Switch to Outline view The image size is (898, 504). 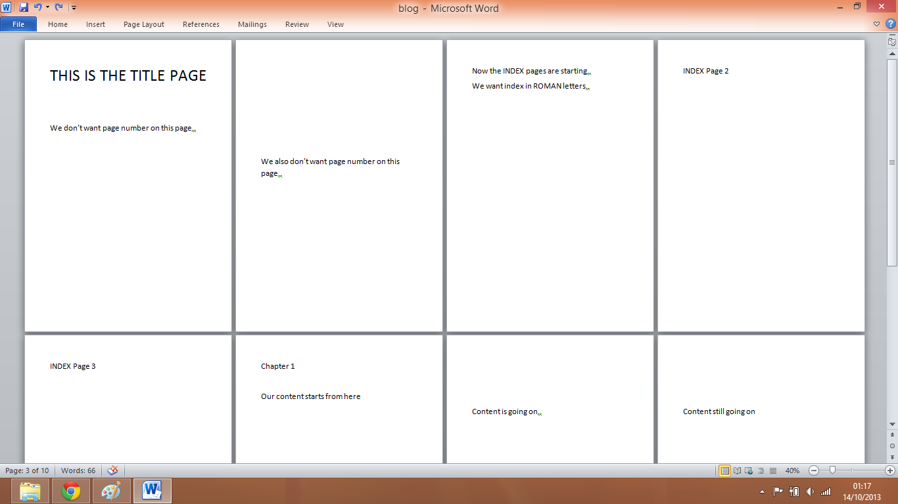[761, 471]
